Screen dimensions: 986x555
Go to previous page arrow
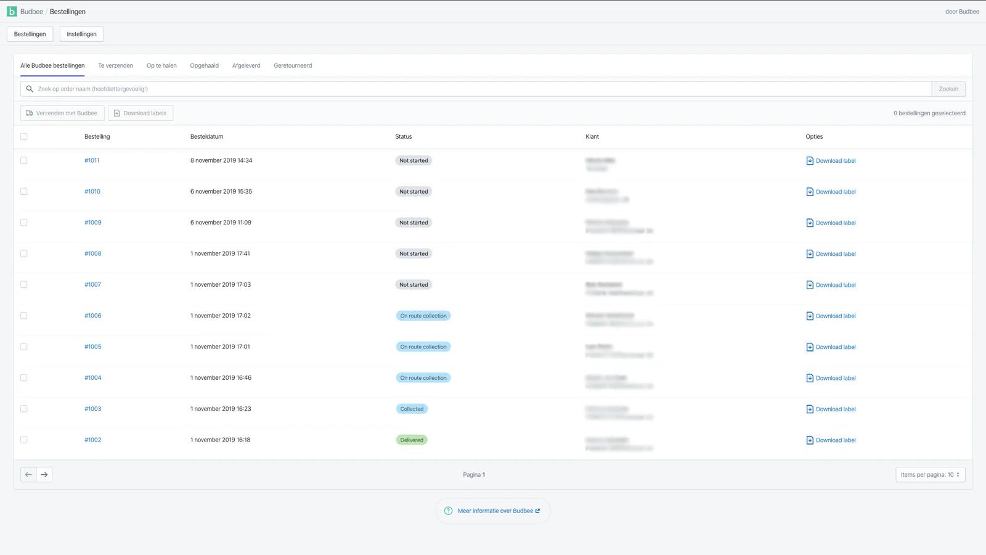(x=28, y=475)
